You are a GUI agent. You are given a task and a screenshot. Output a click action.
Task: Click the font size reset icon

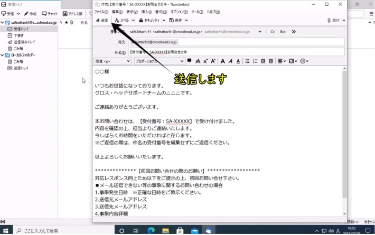198,61
